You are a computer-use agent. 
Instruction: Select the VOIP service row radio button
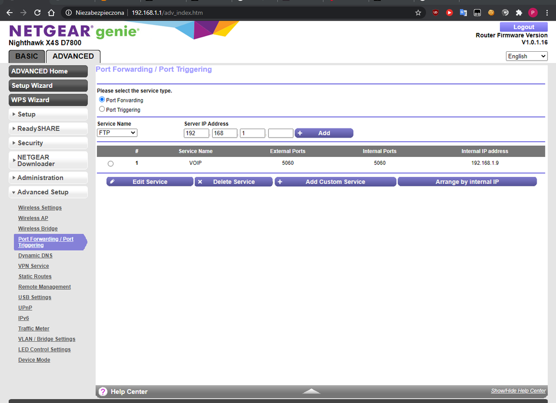tap(110, 164)
